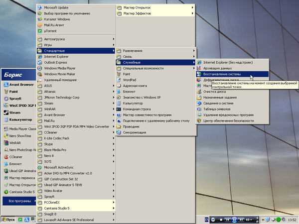Open Архивация данных

232,68
